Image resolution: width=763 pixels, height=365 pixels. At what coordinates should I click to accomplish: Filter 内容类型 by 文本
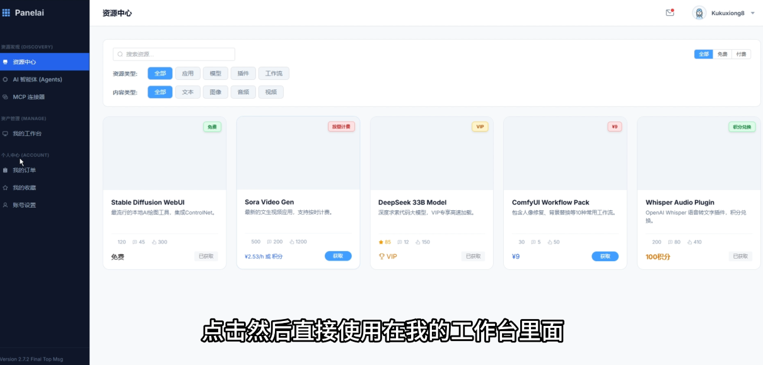click(188, 92)
